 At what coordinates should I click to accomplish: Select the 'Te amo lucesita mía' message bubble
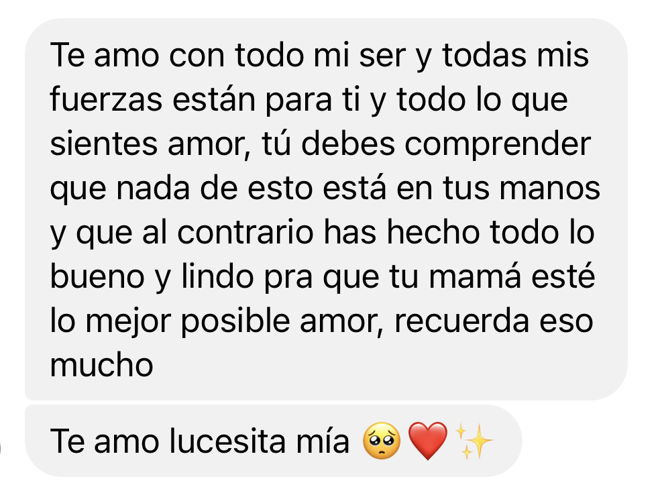point(274,441)
